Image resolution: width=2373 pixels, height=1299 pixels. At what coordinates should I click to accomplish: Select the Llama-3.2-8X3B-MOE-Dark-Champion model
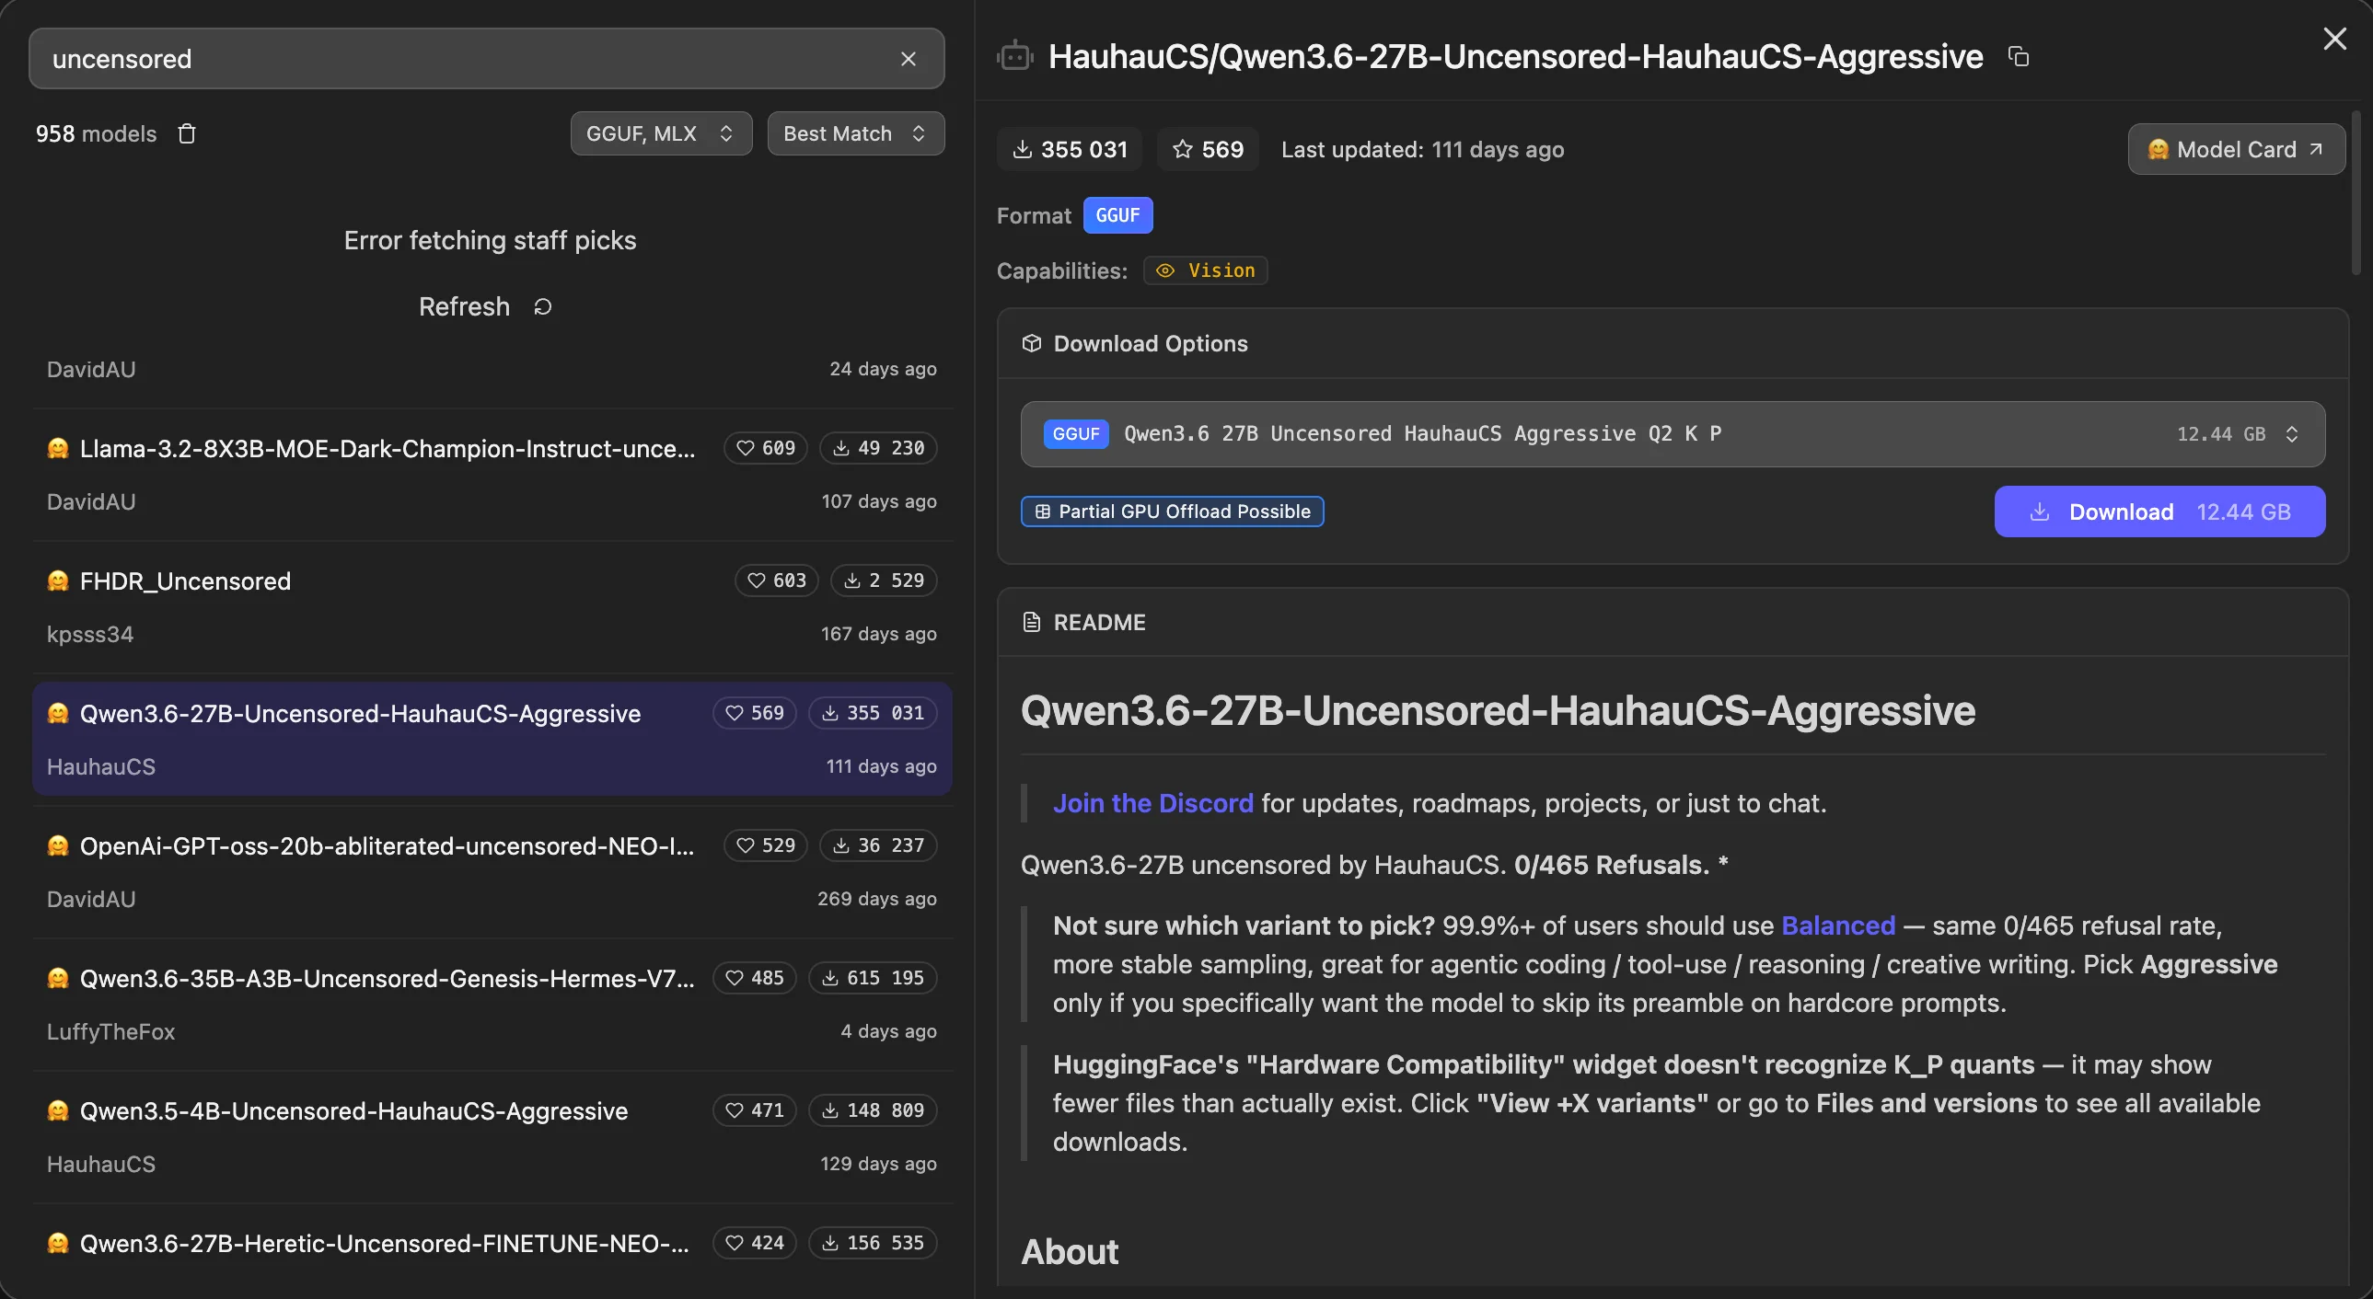pos(492,475)
